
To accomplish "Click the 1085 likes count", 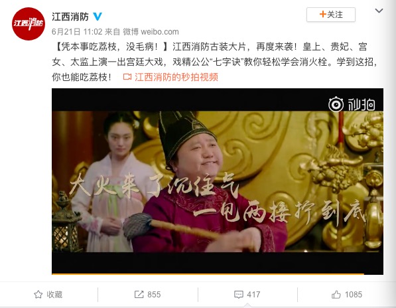I will coord(354,295).
